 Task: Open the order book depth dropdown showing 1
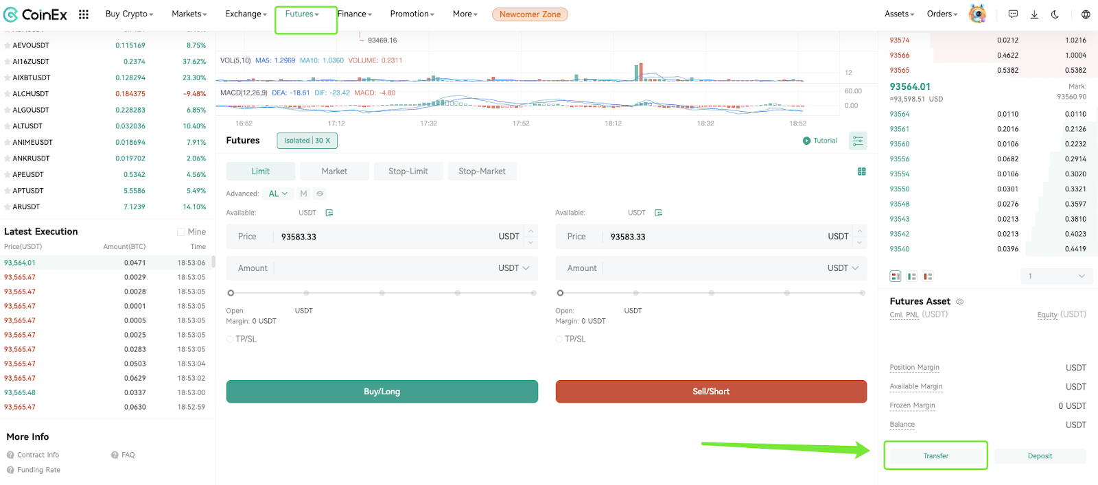[x=1057, y=276]
